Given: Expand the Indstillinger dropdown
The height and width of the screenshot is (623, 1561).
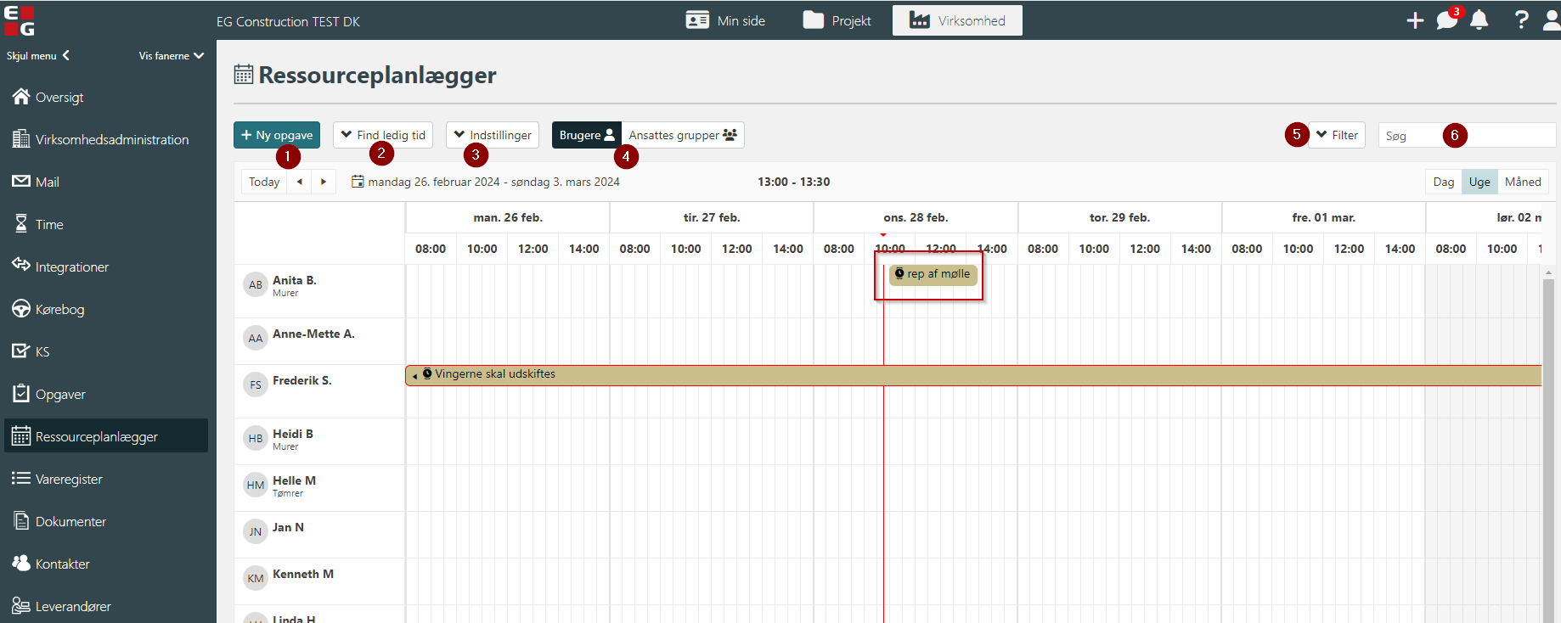Looking at the screenshot, I should 492,135.
